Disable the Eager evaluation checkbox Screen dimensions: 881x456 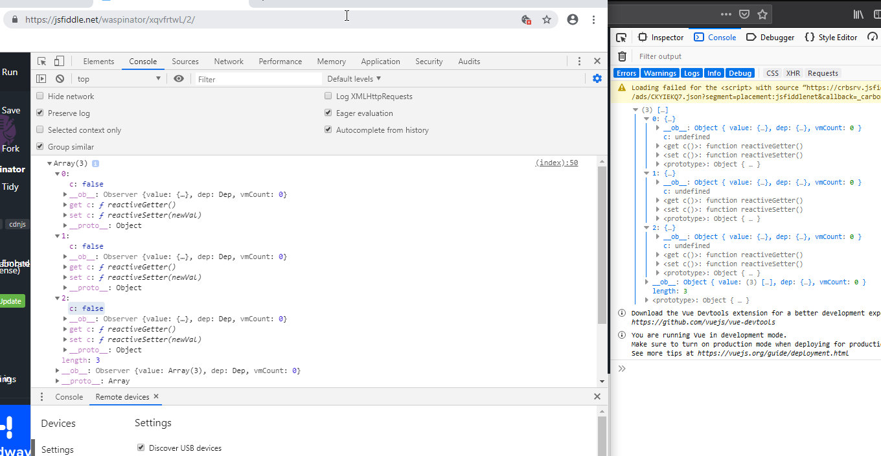tap(328, 113)
